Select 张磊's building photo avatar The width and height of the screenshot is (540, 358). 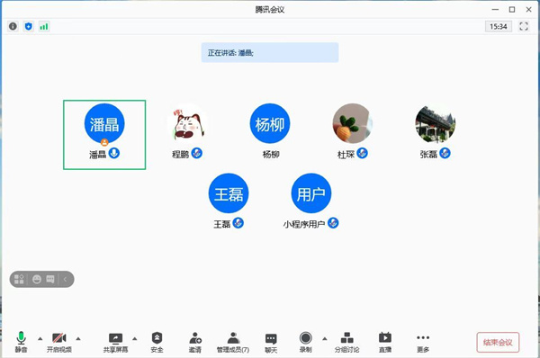tap(436, 123)
